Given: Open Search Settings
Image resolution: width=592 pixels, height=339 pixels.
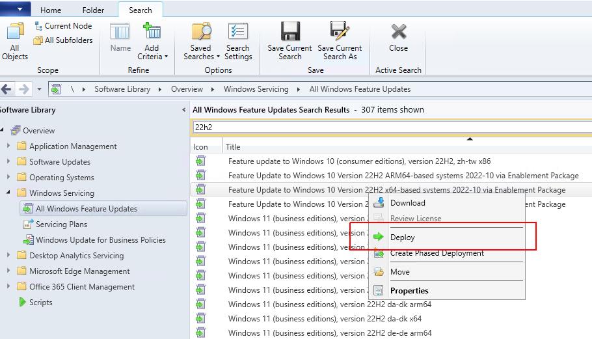Looking at the screenshot, I should (238, 41).
